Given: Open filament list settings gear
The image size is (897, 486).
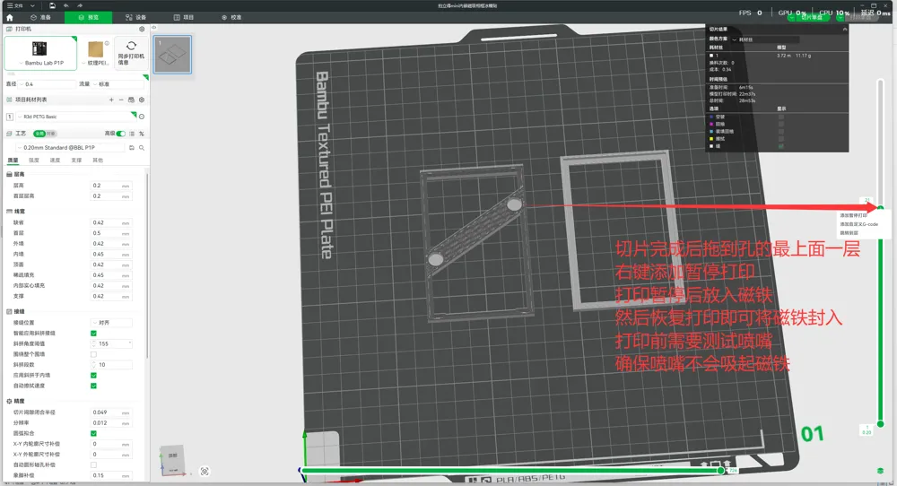Looking at the screenshot, I should click(142, 100).
